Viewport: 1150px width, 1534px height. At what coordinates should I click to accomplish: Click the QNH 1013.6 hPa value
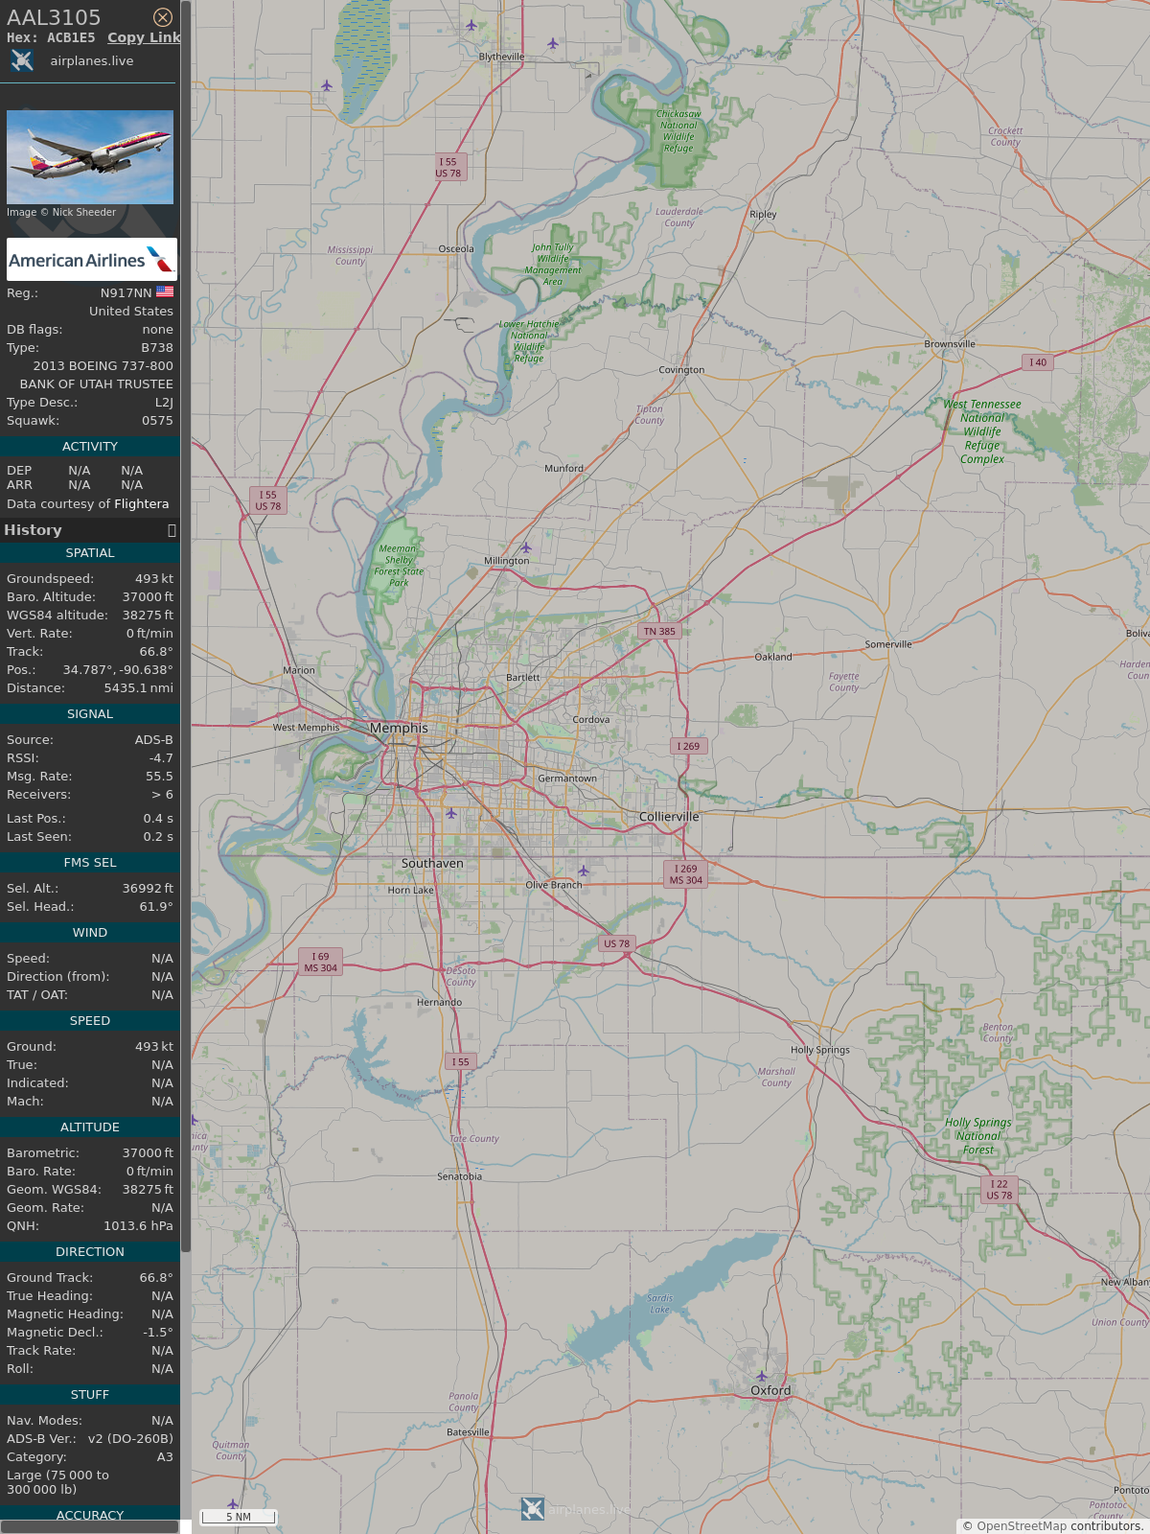tap(139, 1226)
